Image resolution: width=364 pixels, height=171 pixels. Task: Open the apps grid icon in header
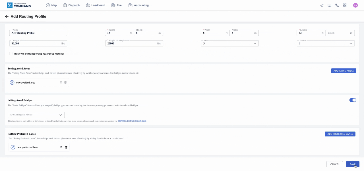point(345,5)
